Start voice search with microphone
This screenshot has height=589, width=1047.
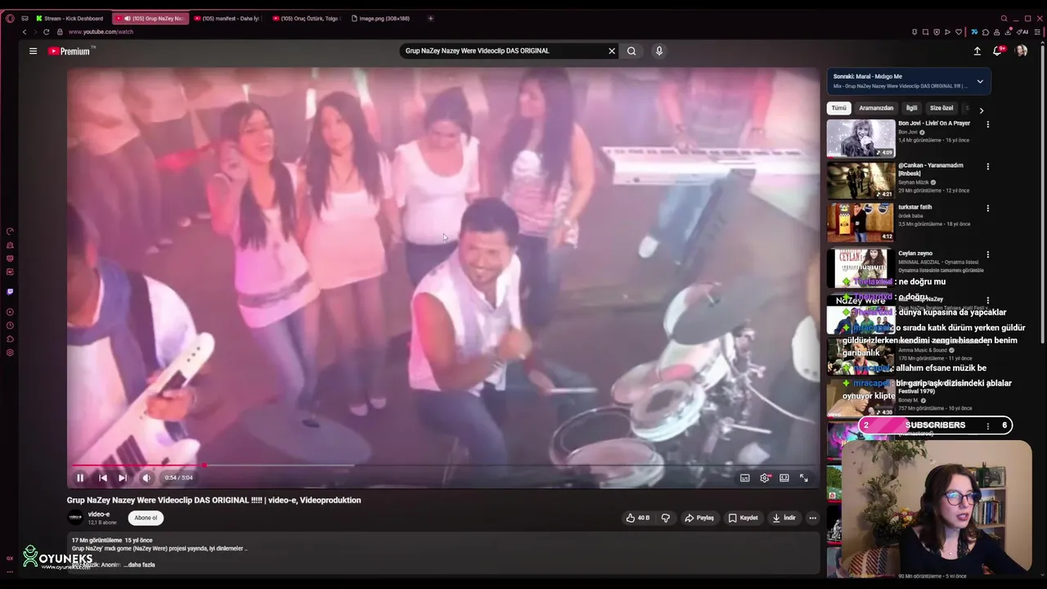659,51
